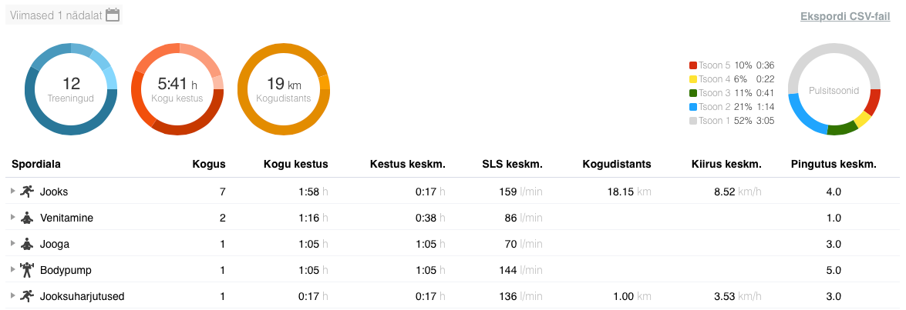This screenshot has width=906, height=310.
Task: Click the Venitamine stretching icon
Action: [x=28, y=218]
